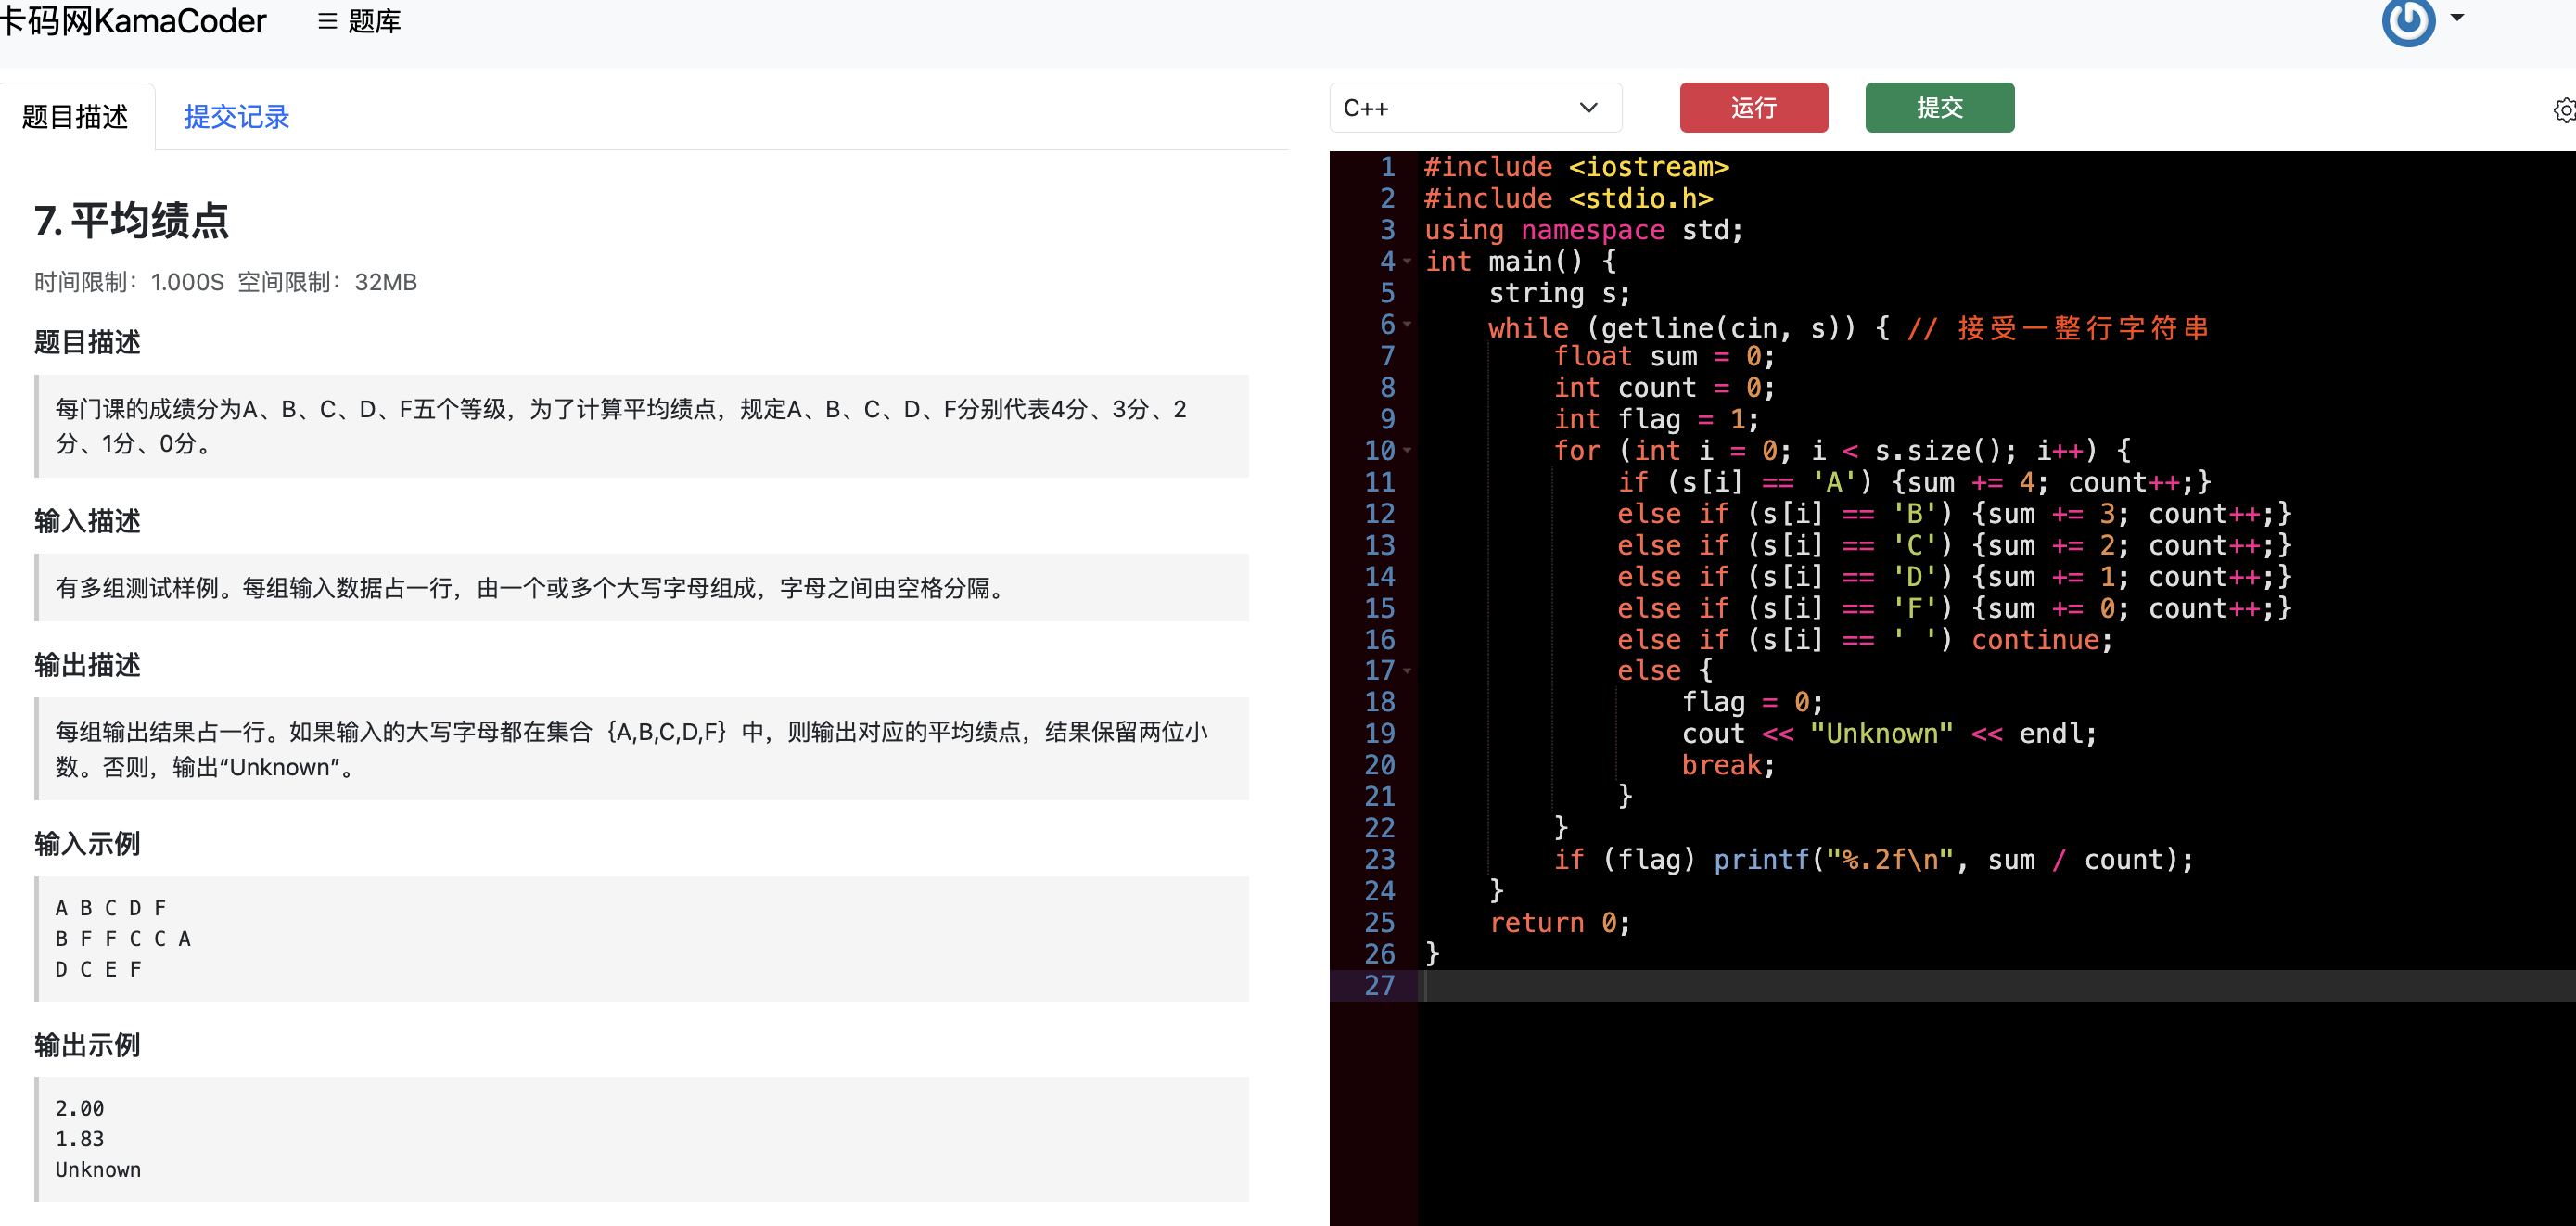Click the 输出示例 heading
2576x1226 pixels.
point(87,1045)
